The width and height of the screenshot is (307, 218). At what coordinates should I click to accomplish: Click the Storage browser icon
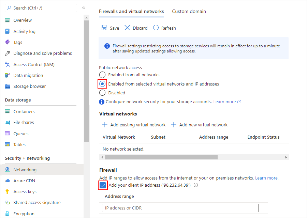[x=8, y=87]
